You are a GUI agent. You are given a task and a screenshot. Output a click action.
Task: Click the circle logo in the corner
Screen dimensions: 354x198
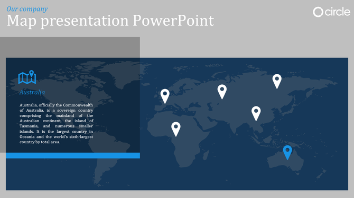click(331, 12)
